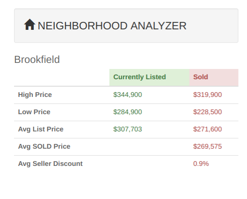
Task: Click the empty header cell above row labels
Action: pyautogui.click(x=62, y=77)
